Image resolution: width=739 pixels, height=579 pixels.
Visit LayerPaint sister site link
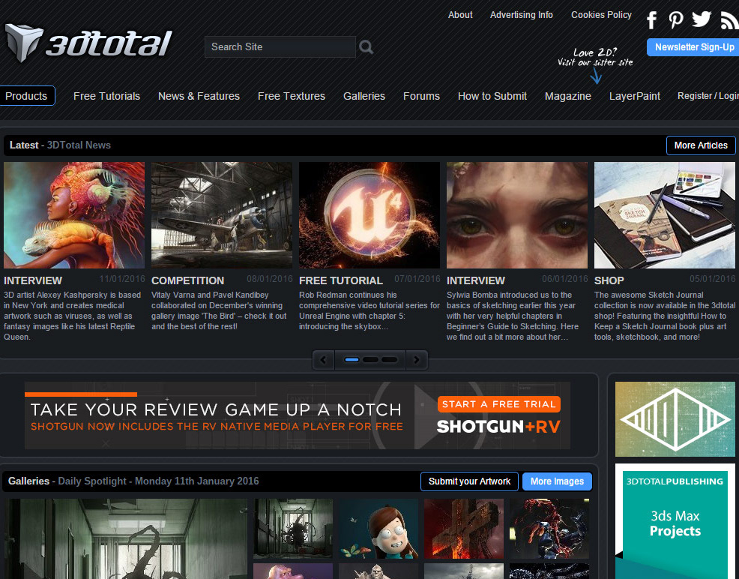634,96
